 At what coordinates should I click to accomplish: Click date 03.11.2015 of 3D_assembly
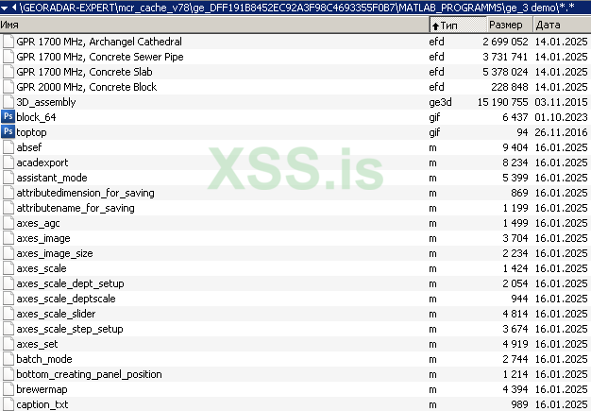tap(561, 102)
